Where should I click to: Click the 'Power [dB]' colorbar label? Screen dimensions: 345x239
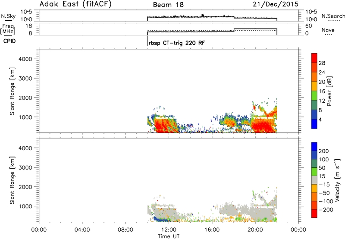coord(329,91)
